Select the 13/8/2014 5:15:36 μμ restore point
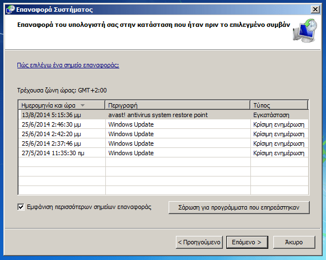The height and width of the screenshot is (260, 326). click(x=163, y=115)
